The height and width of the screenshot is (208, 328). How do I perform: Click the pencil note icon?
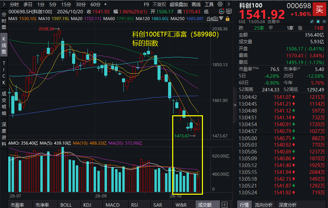click(312, 21)
